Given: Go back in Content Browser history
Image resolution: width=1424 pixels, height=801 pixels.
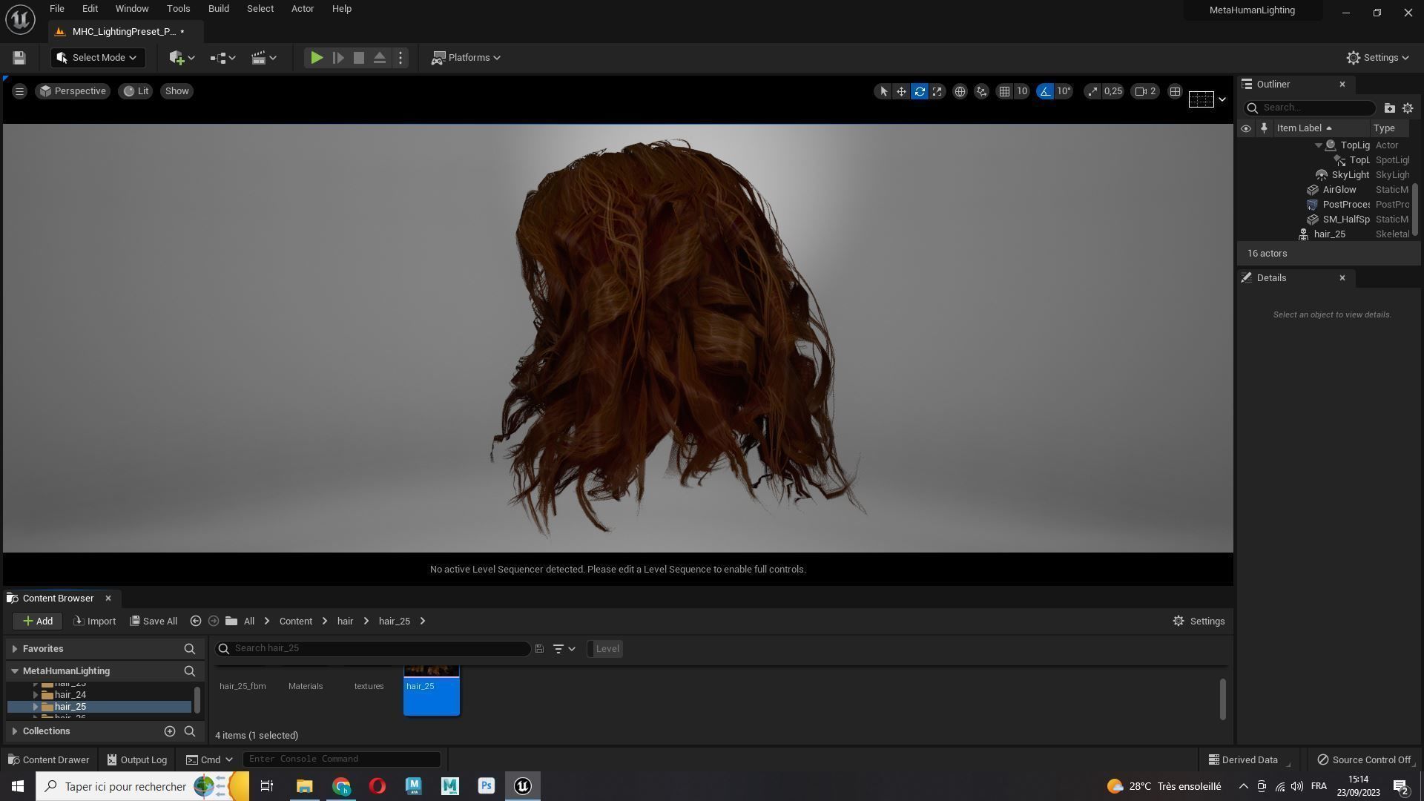Looking at the screenshot, I should (195, 622).
